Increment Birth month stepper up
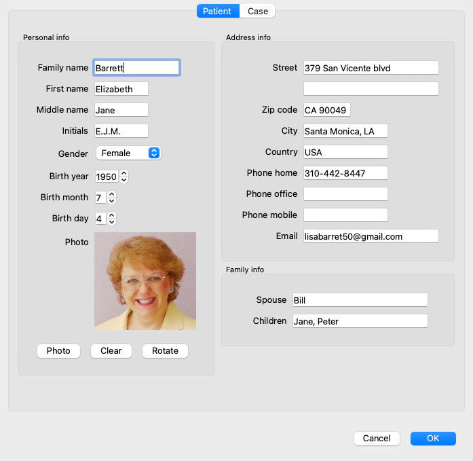This screenshot has width=473, height=461. (x=111, y=194)
